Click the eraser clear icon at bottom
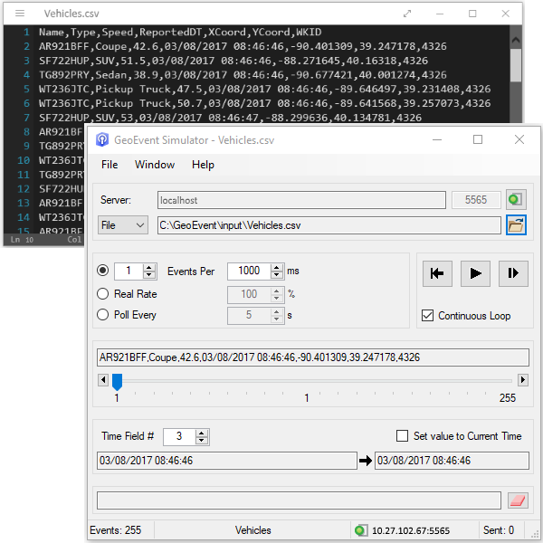This screenshot has width=543, height=543. pyautogui.click(x=516, y=500)
